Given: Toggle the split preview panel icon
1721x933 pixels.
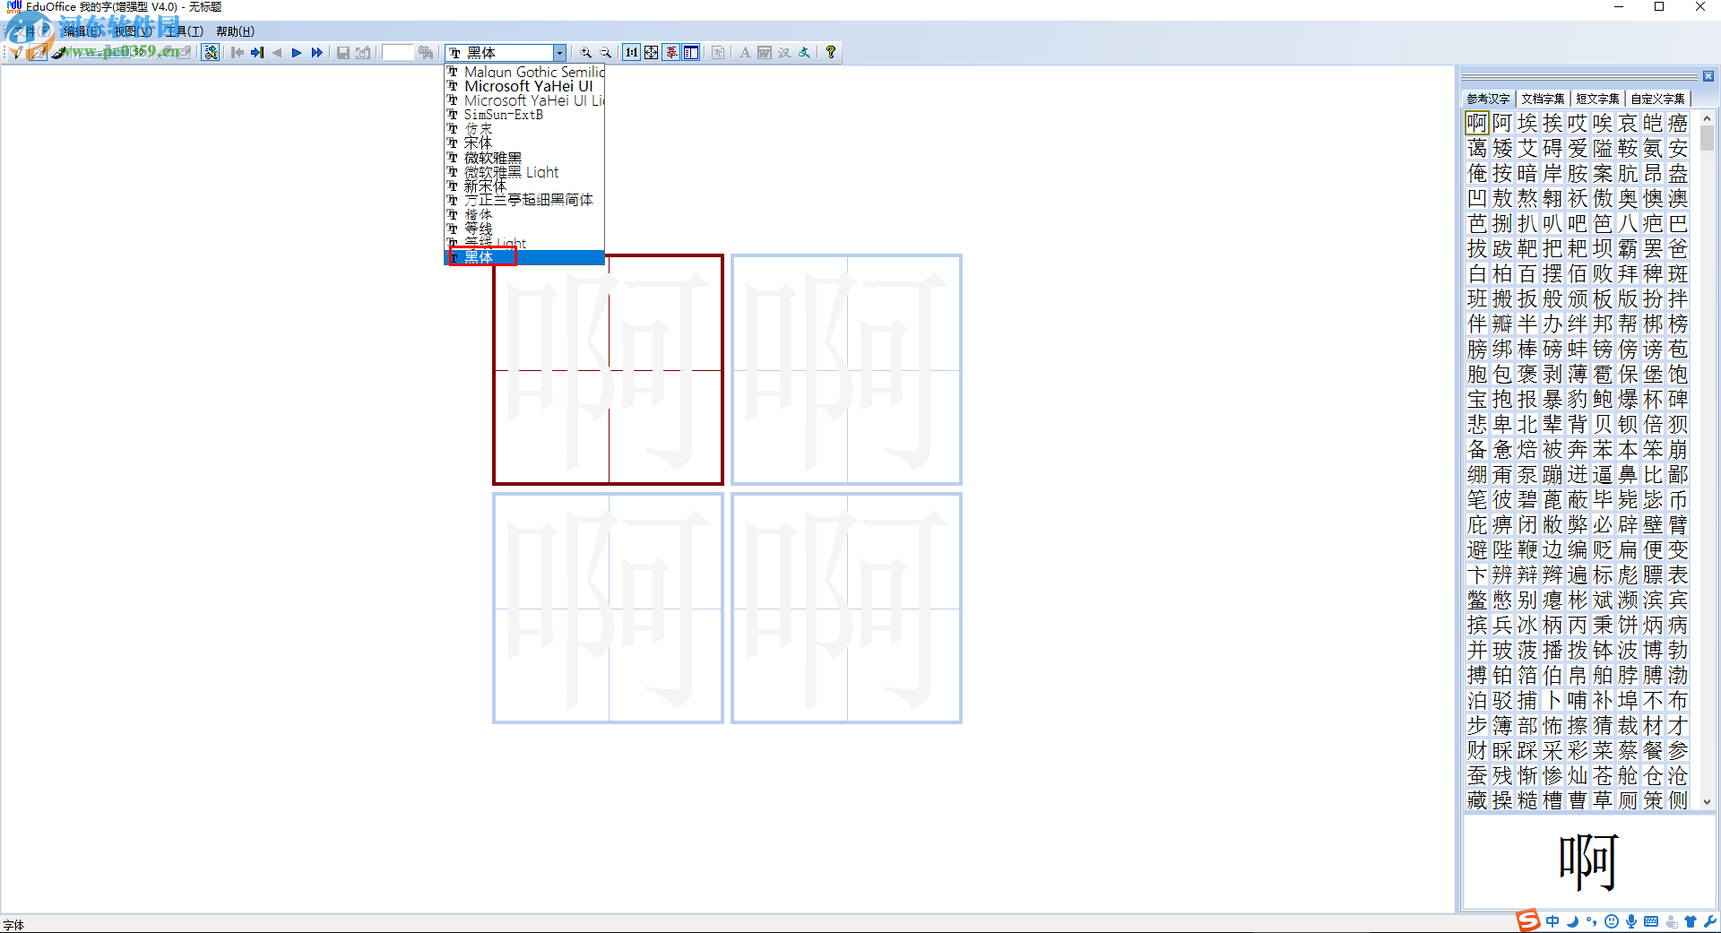Looking at the screenshot, I should coord(689,53).
